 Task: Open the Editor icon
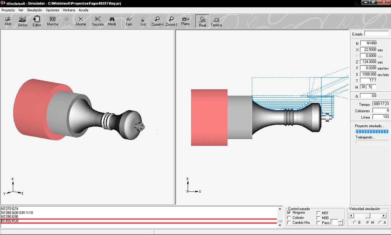coord(37,21)
